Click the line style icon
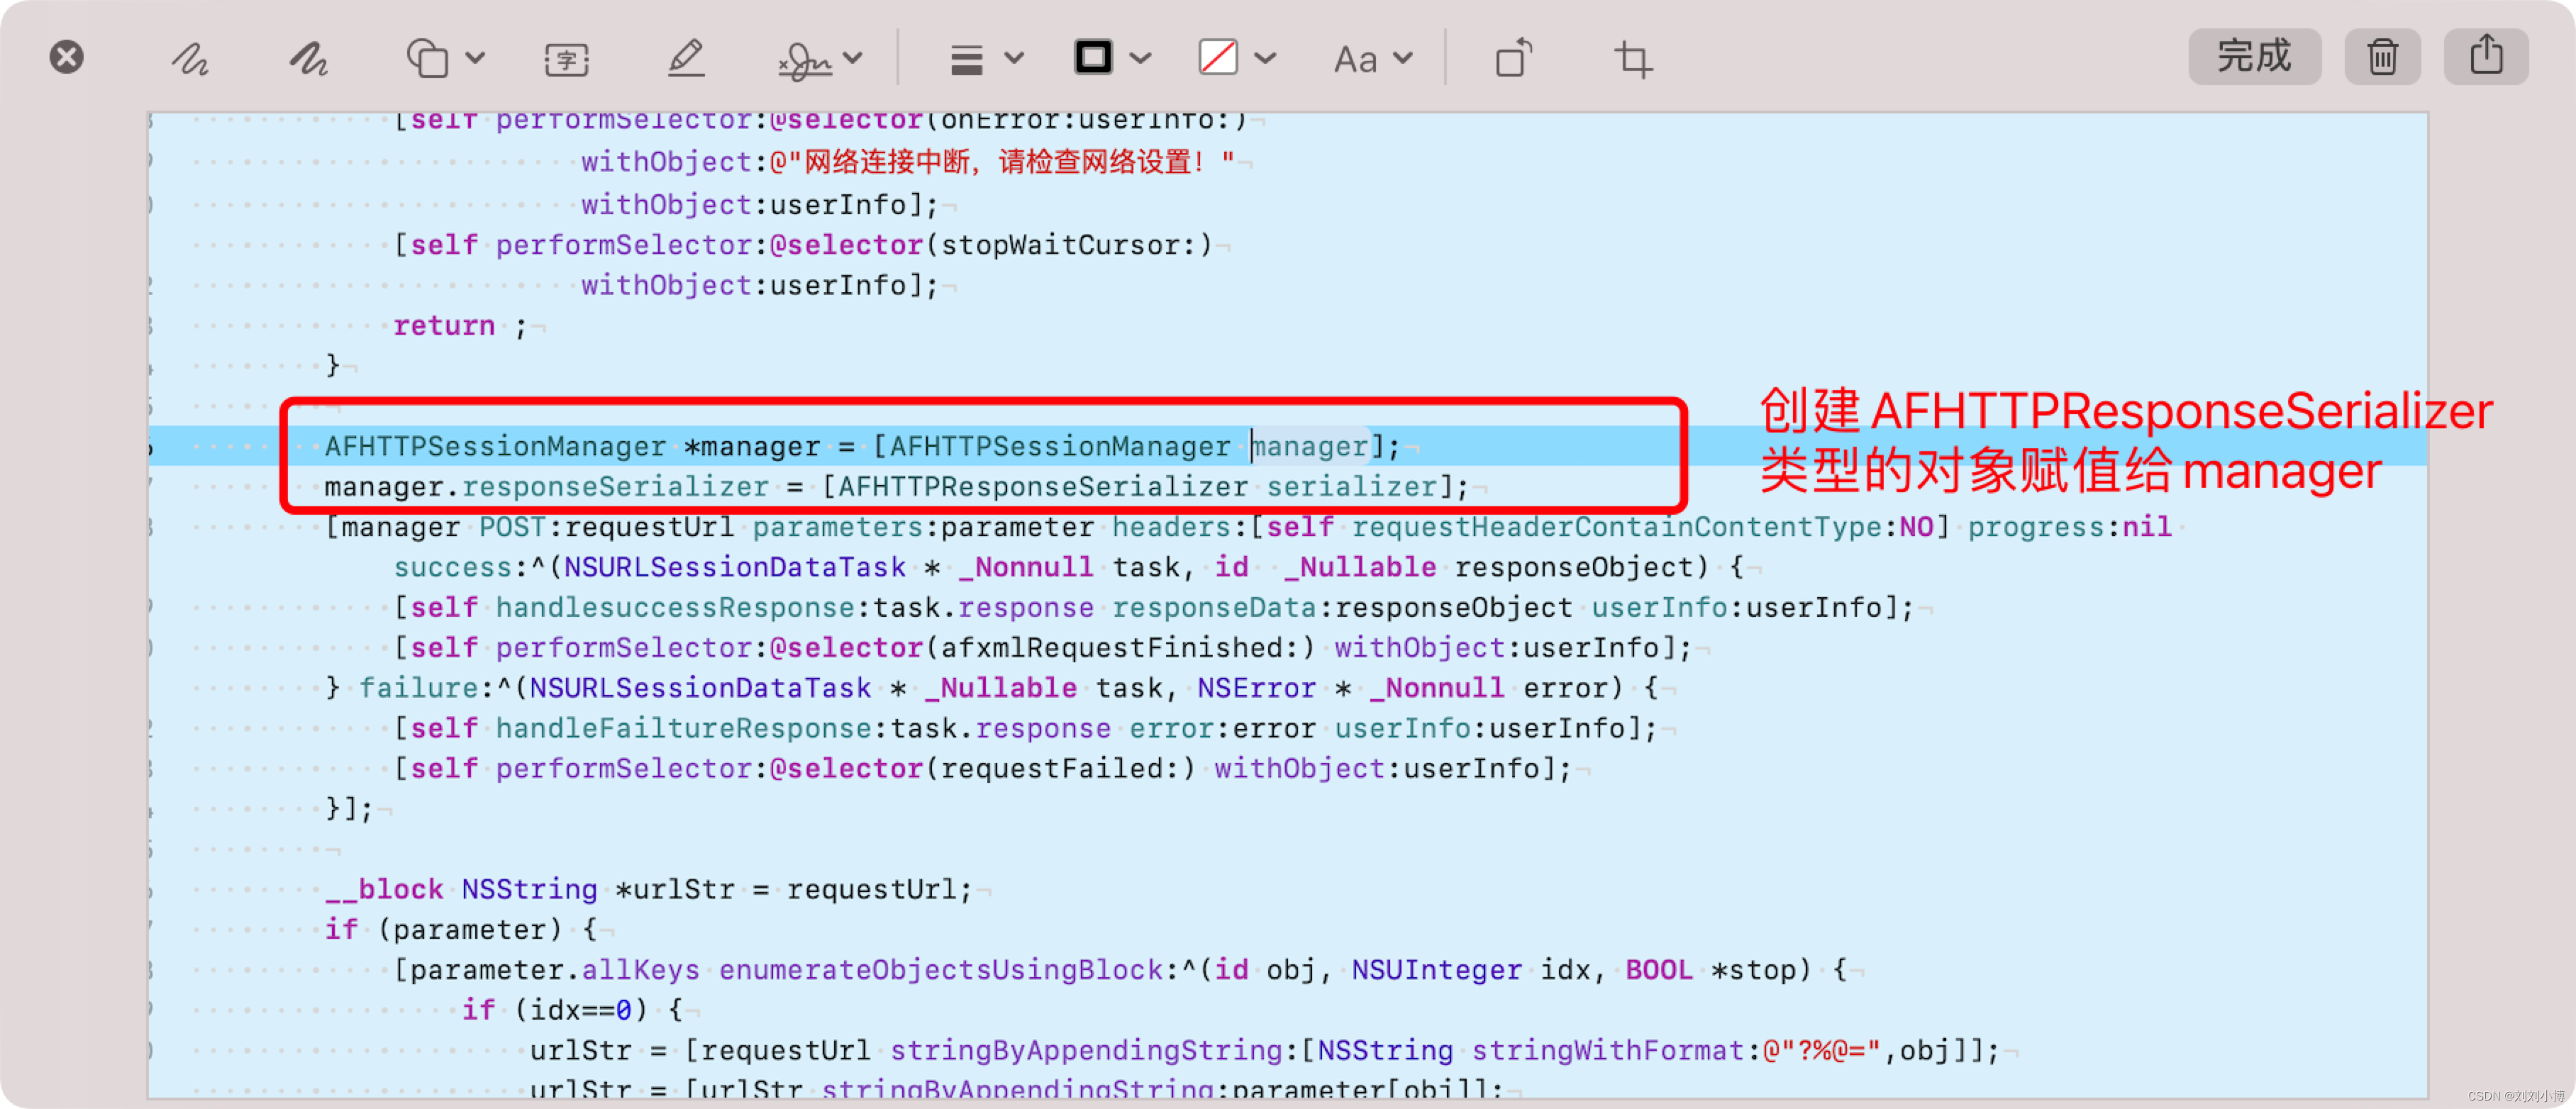This screenshot has height=1109, width=2576. coord(966,59)
